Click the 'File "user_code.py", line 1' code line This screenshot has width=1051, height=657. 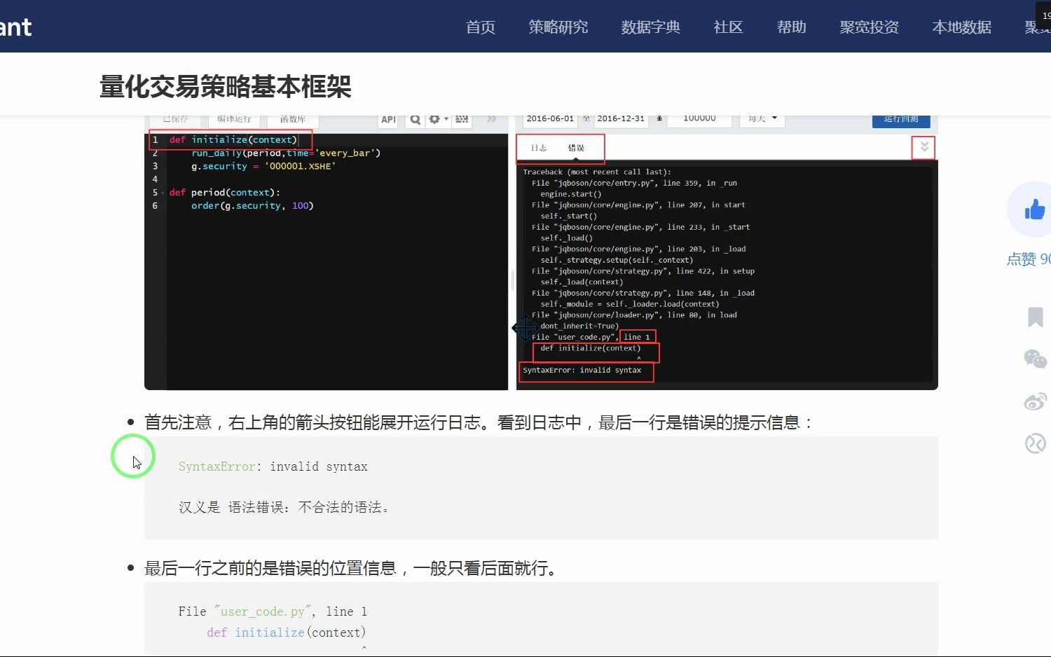273,611
